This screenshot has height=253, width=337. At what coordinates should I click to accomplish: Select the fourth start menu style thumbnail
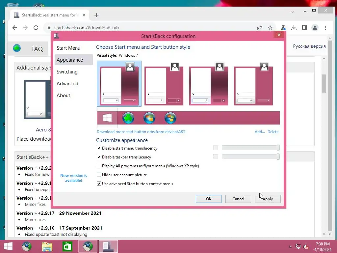coord(253,84)
